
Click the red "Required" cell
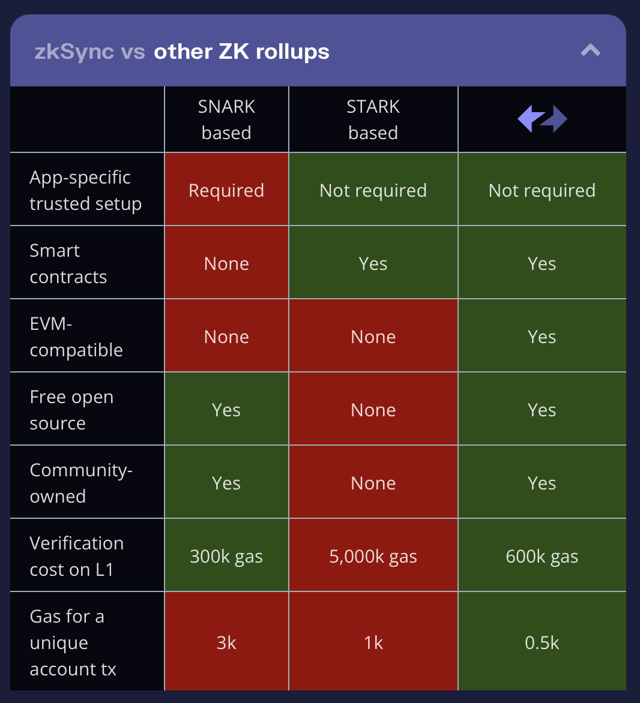coord(226,190)
